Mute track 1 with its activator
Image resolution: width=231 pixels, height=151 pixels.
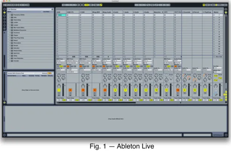coord(59,90)
